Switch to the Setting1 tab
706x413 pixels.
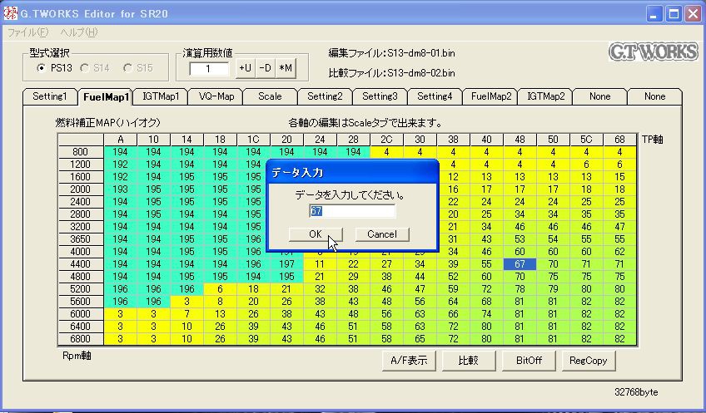(49, 96)
